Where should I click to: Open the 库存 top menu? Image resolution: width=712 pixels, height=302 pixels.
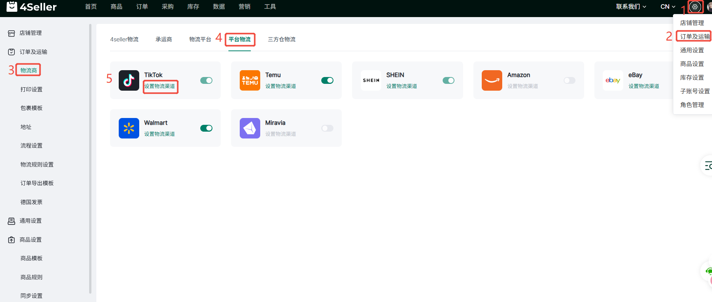(193, 6)
